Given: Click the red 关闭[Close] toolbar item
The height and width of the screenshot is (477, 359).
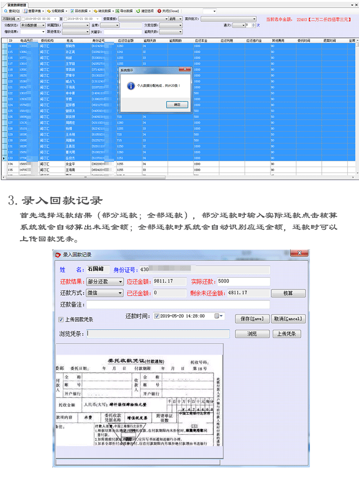Looking at the screenshot, I should [x=168, y=11].
